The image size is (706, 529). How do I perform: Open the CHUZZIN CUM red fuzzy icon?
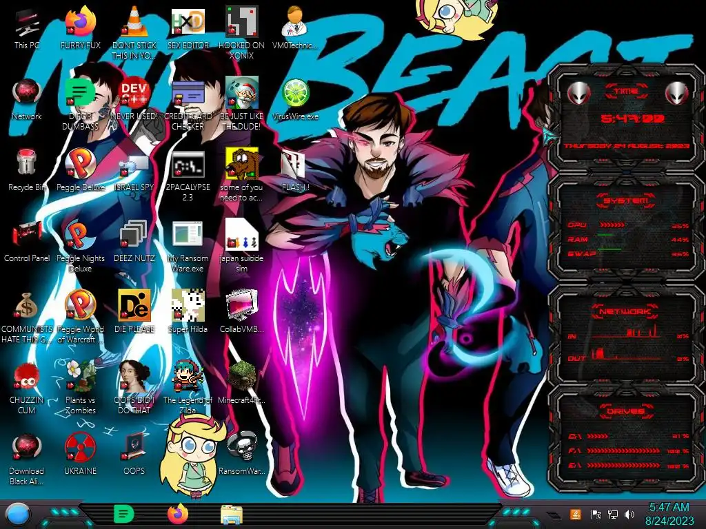[27, 388]
